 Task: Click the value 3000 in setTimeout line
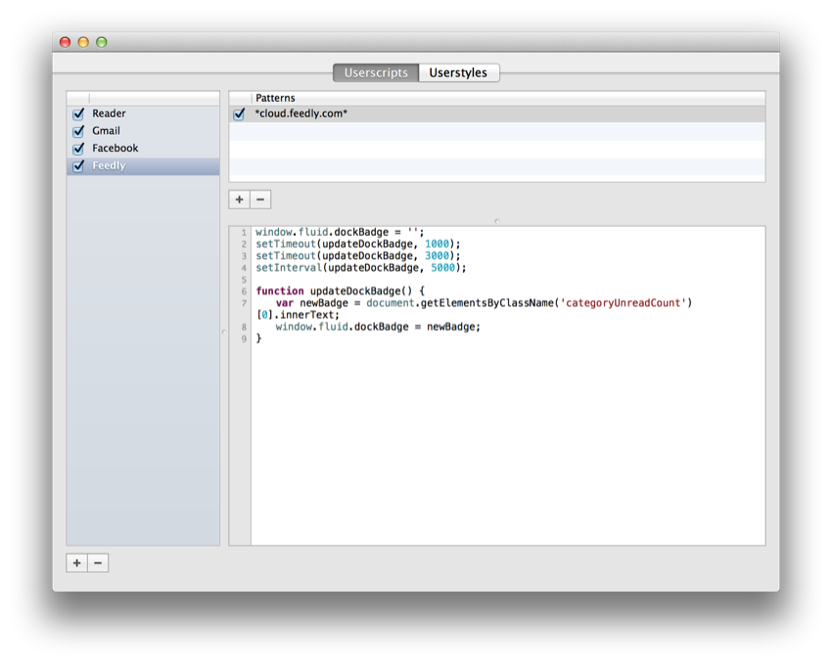437,256
